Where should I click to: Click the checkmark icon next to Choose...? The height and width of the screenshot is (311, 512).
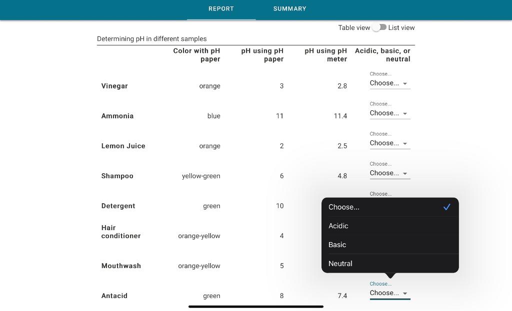coord(446,207)
